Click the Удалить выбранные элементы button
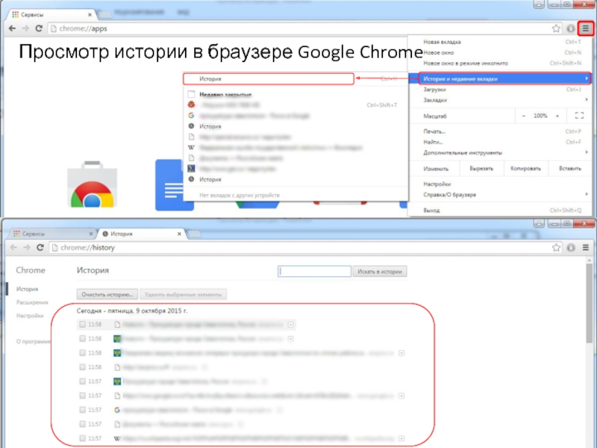 pos(183,294)
